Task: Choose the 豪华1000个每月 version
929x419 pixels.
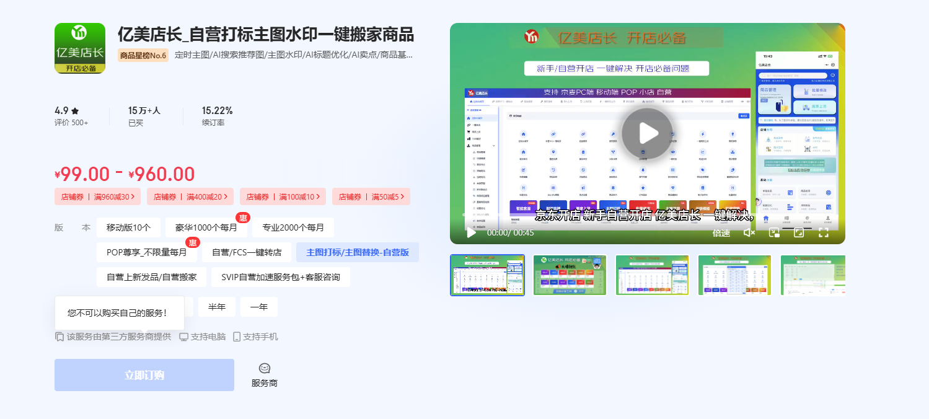Action: (206, 227)
